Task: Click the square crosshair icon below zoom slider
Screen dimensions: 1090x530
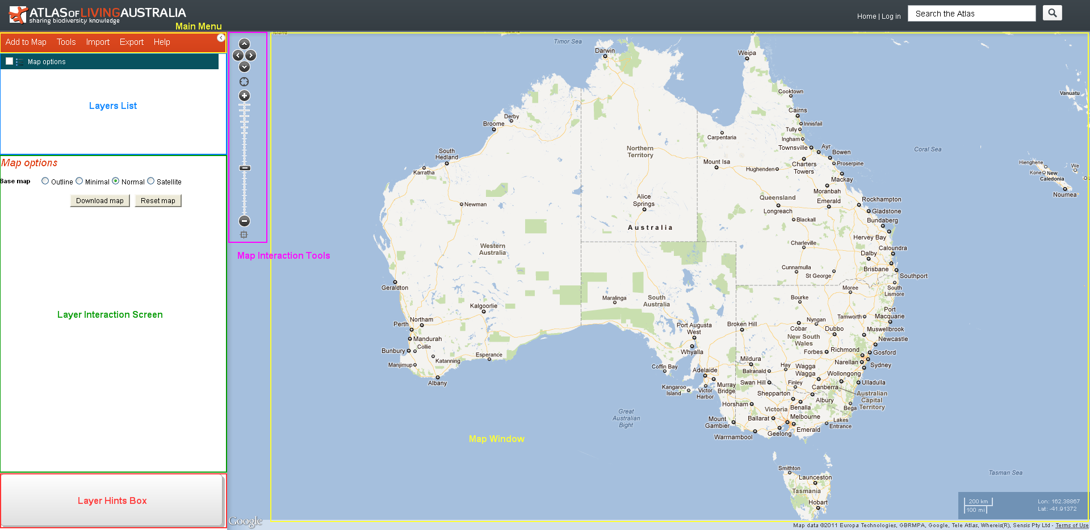Action: (244, 234)
